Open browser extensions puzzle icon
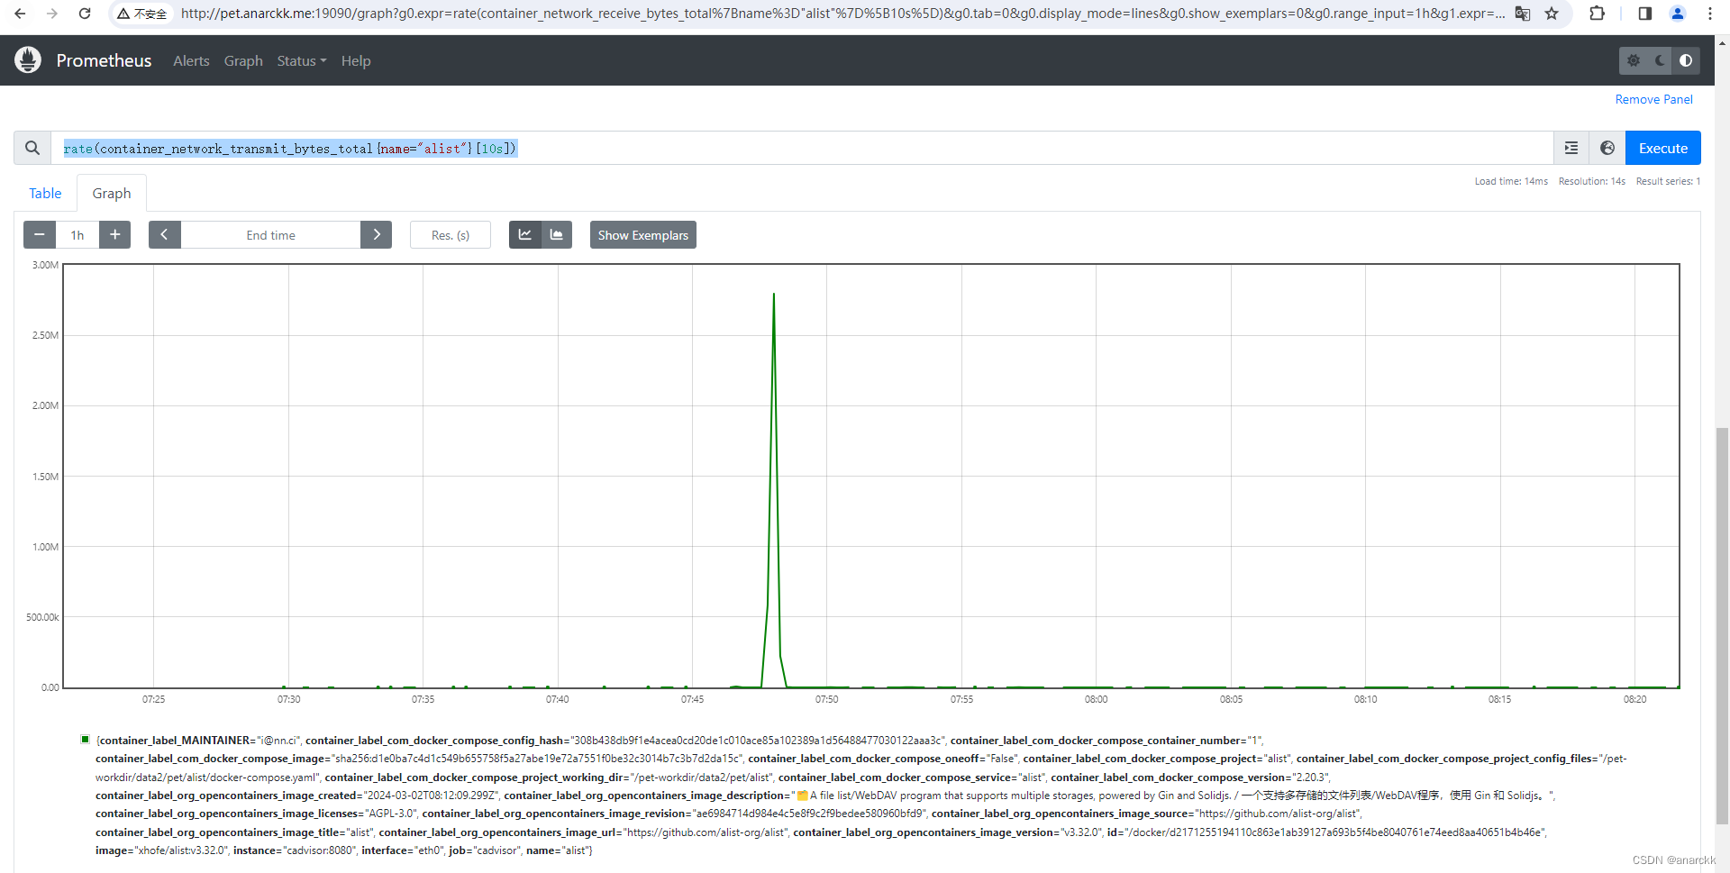The height and width of the screenshot is (873, 1730). point(1598,14)
